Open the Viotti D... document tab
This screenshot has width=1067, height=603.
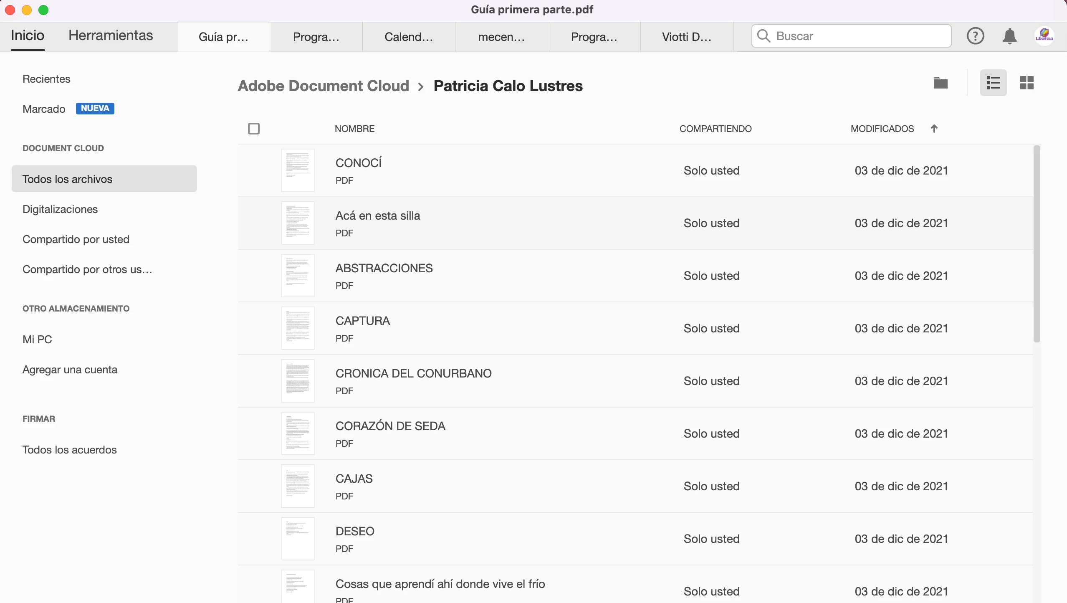click(687, 37)
